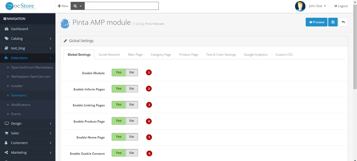The height and width of the screenshot is (161, 357).
Task: Click the Dashboard gauge icon
Action: click(x=7, y=29)
